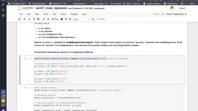Open the Edit menu
The width and height of the screenshot is (198, 111).
pos(29,14)
